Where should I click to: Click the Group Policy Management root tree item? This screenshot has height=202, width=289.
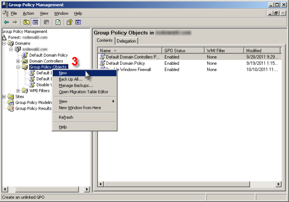click(x=25, y=31)
